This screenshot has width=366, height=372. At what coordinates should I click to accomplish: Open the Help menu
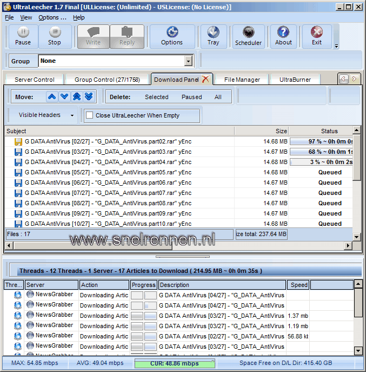pos(78,17)
